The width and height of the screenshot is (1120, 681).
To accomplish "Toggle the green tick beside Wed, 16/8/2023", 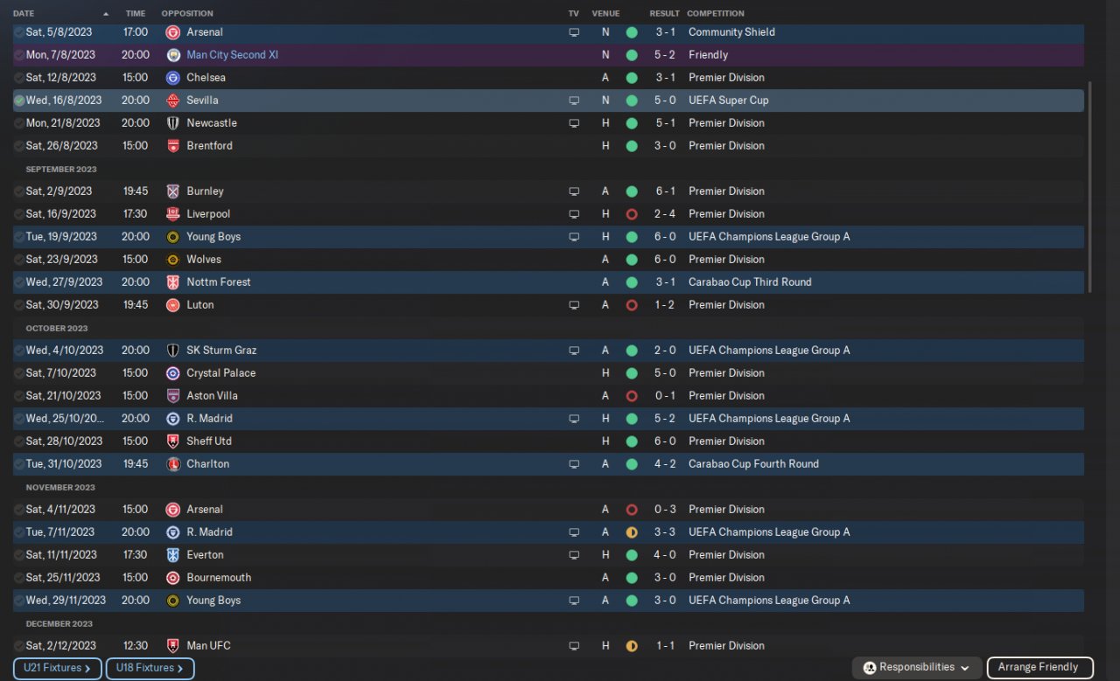I will click(x=19, y=101).
